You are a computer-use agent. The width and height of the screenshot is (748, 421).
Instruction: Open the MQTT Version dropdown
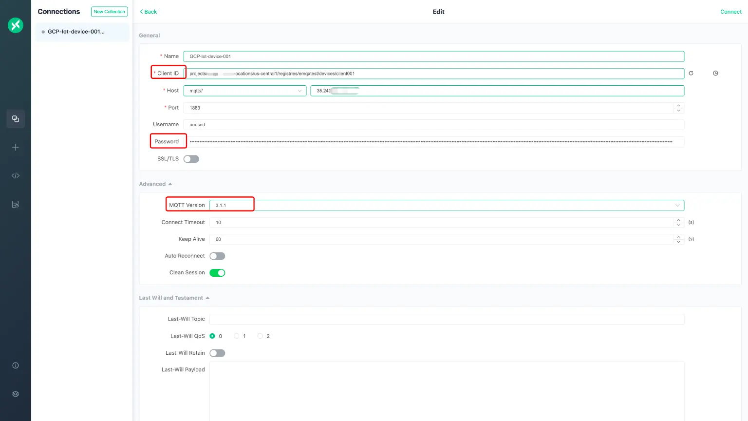pos(446,206)
